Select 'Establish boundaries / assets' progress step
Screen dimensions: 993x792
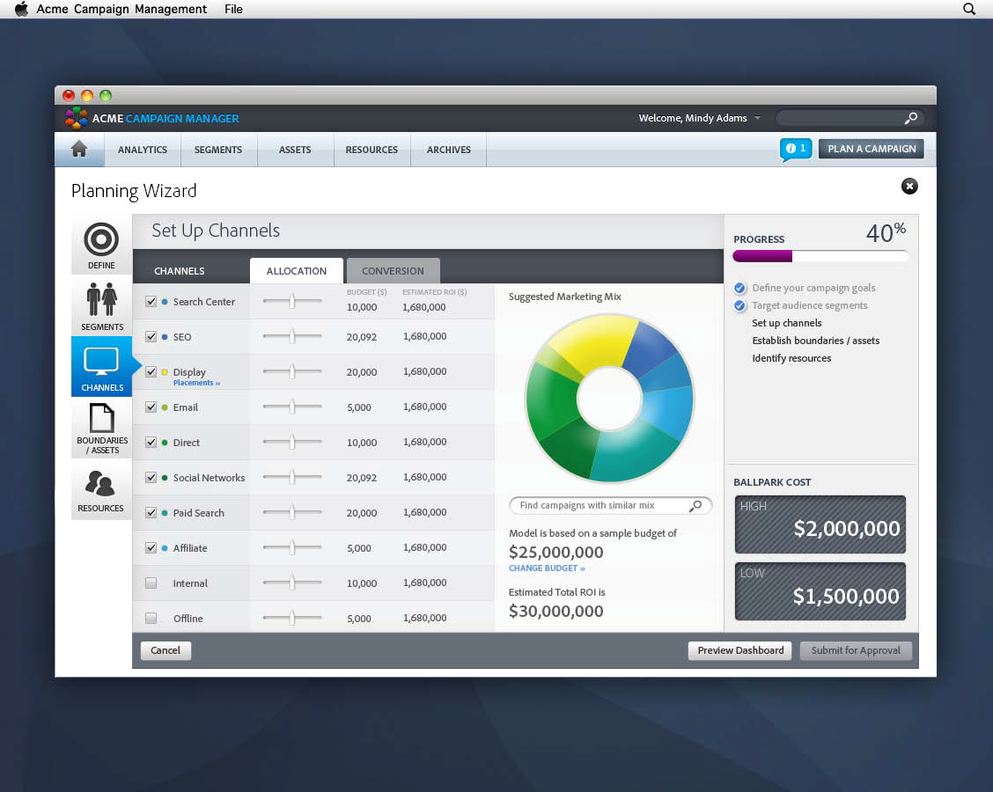coord(816,341)
